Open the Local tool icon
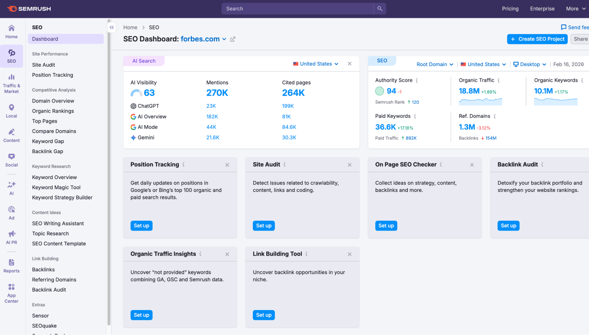 (11, 107)
